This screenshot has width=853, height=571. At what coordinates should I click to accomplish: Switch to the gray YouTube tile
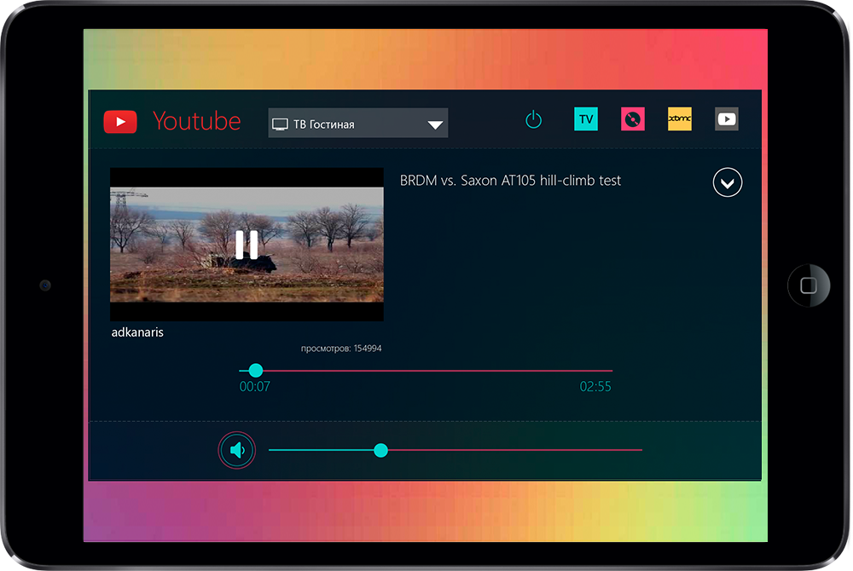[x=727, y=119]
